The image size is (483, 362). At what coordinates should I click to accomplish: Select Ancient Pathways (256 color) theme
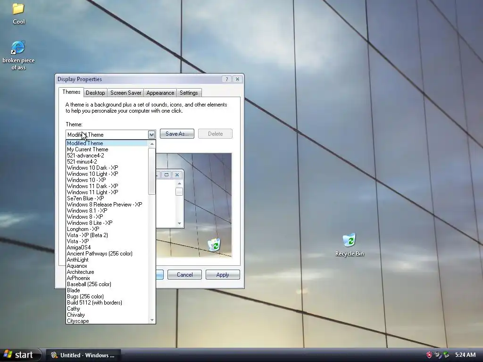tap(107, 254)
